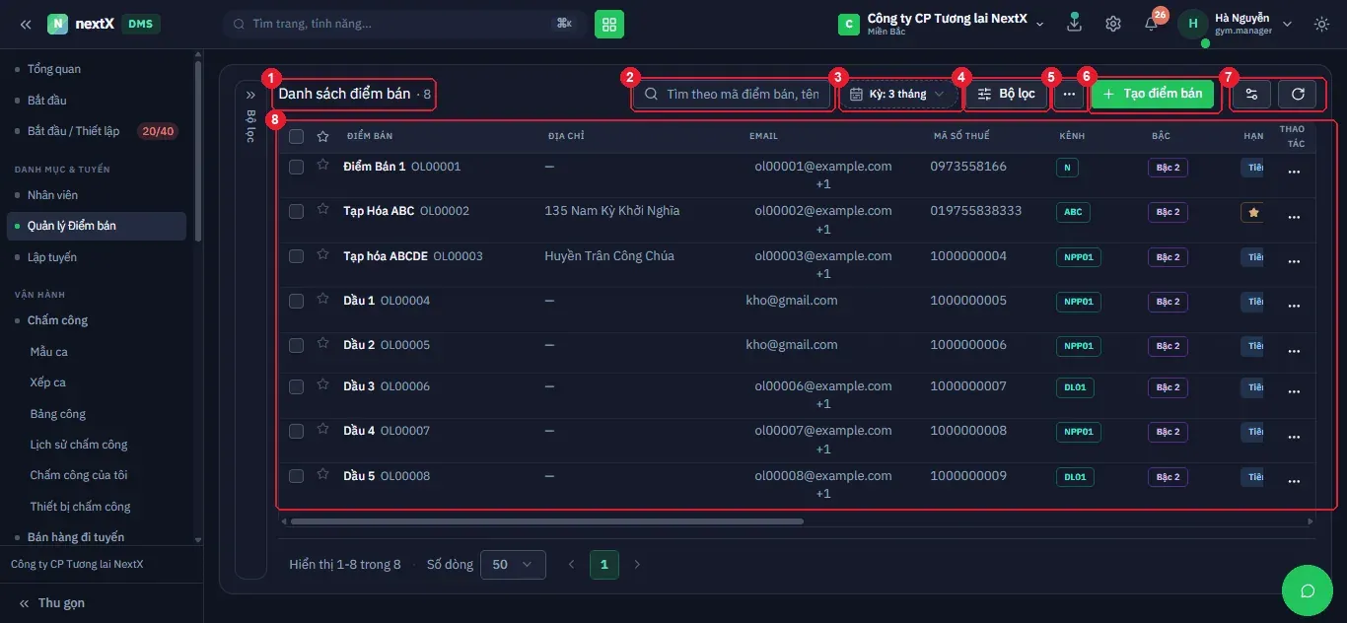The height and width of the screenshot is (623, 1347).
Task: Tick the select-all header checkbox
Action: (296, 136)
